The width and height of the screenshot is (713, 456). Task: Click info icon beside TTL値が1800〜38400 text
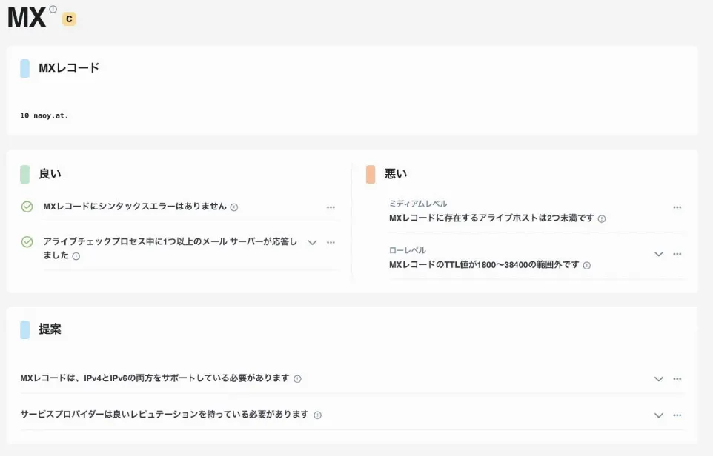[587, 265]
